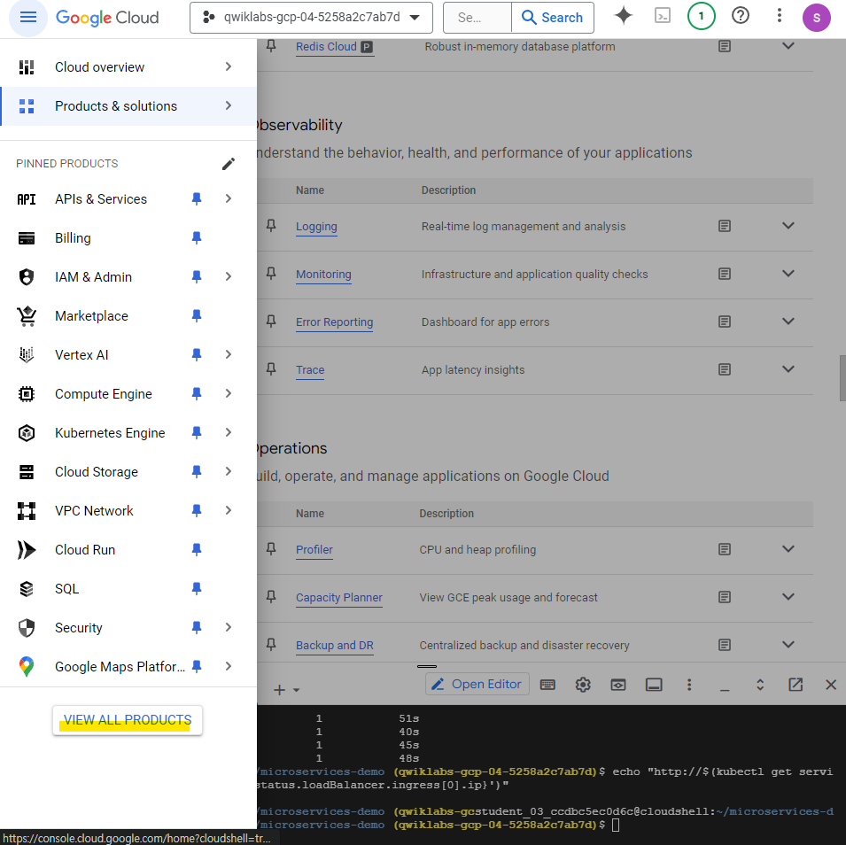Unpin Vertex AI from pinned products

click(197, 355)
